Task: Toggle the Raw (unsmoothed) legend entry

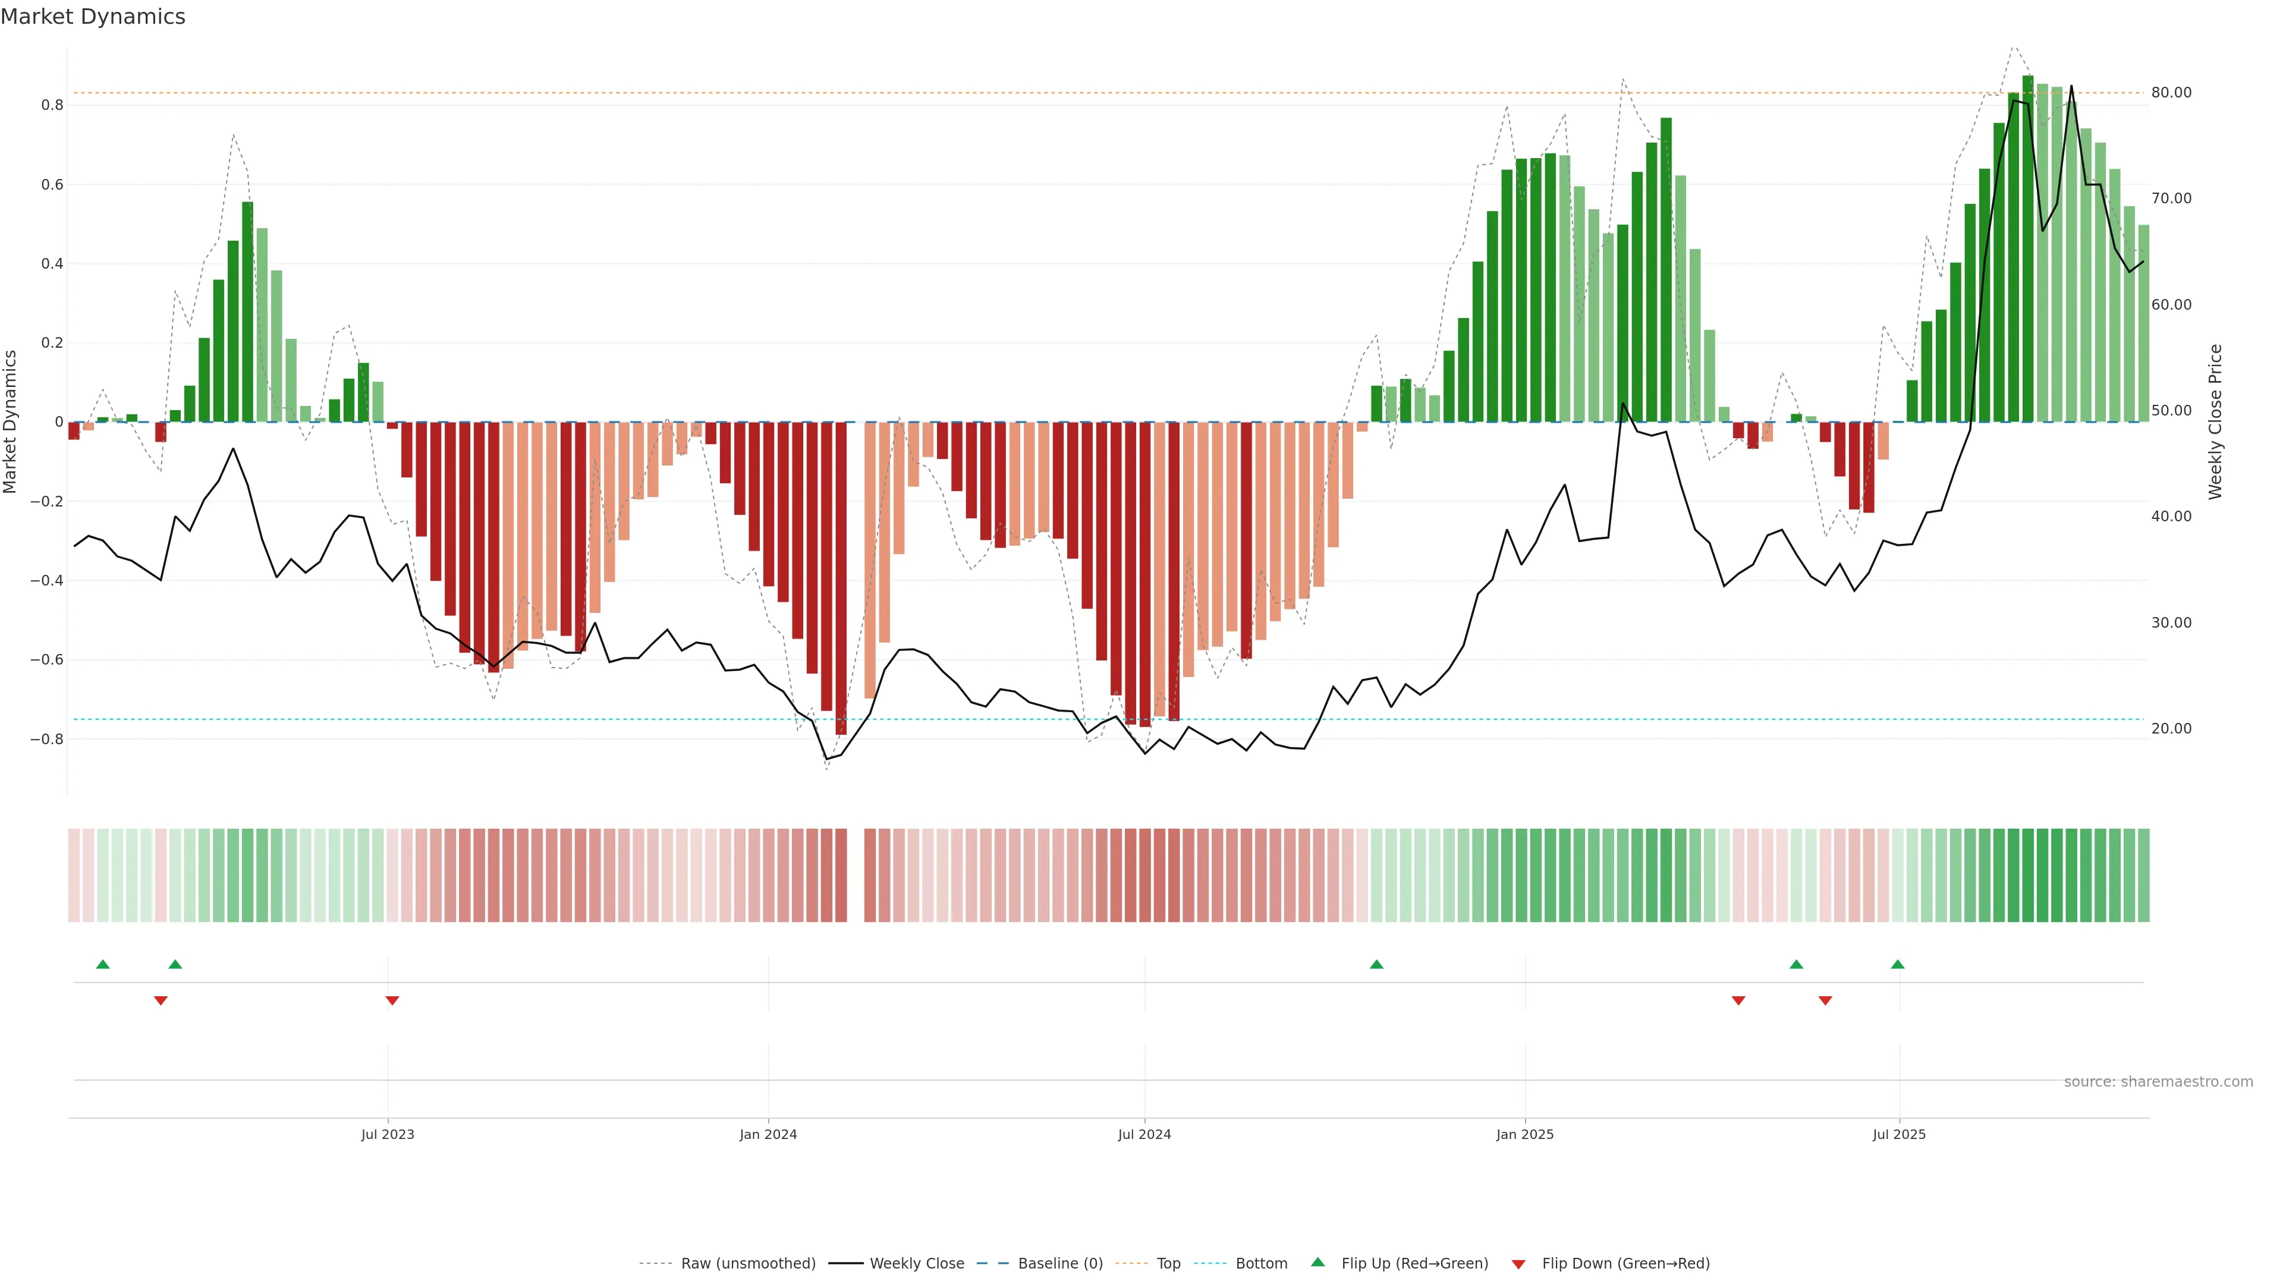Action: 747,1264
